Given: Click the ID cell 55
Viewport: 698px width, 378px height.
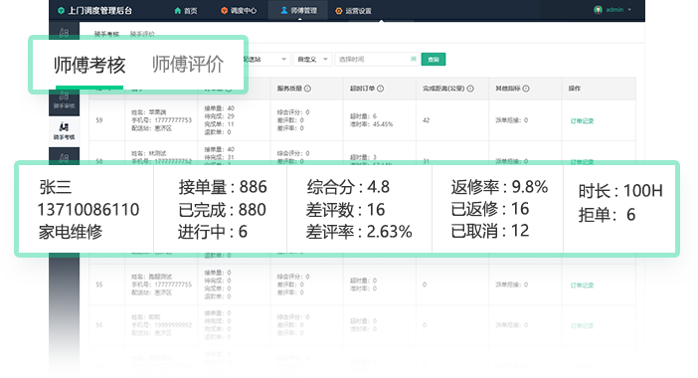Looking at the screenshot, I should [99, 284].
